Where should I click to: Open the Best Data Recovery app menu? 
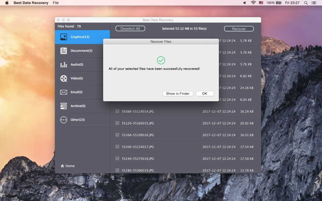coord(31,3)
